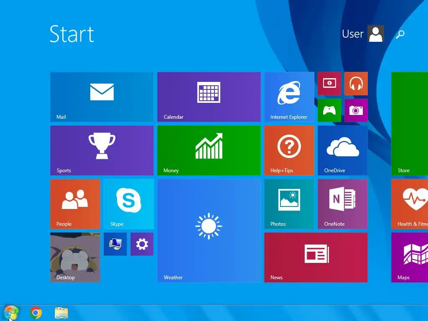Open the Music headphones tile
The image size is (428, 321).
click(x=356, y=84)
